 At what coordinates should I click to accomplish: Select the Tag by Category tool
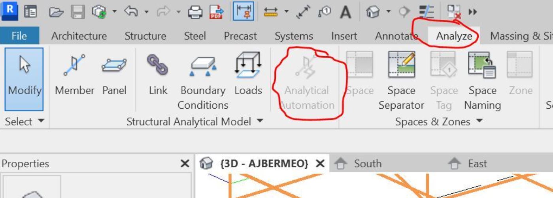pyautogui.click(x=325, y=12)
